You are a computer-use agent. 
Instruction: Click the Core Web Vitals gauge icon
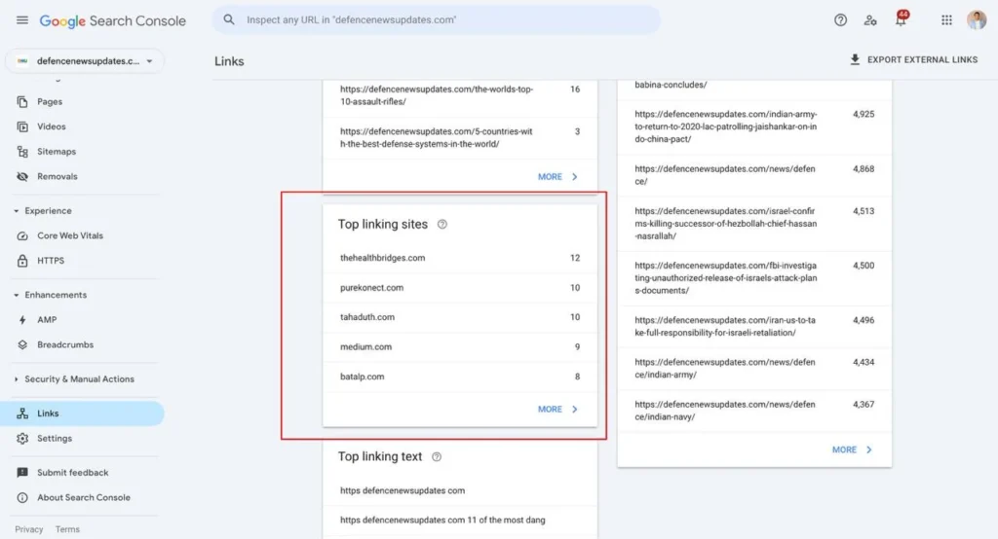tap(22, 235)
